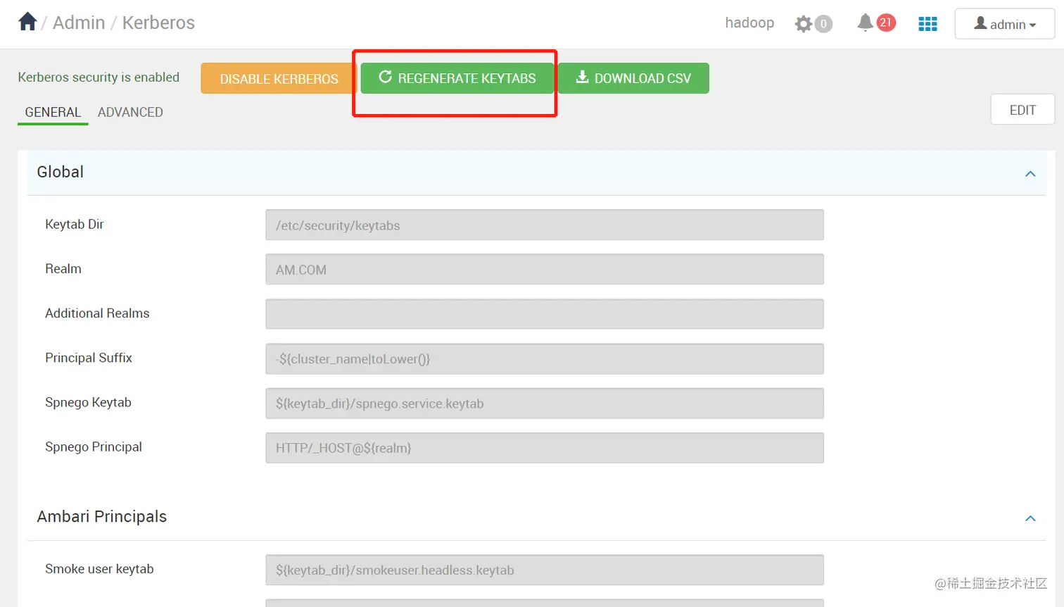Click the 'Principal Suffix' label
Screen dimensions: 1064x607
click(x=89, y=358)
